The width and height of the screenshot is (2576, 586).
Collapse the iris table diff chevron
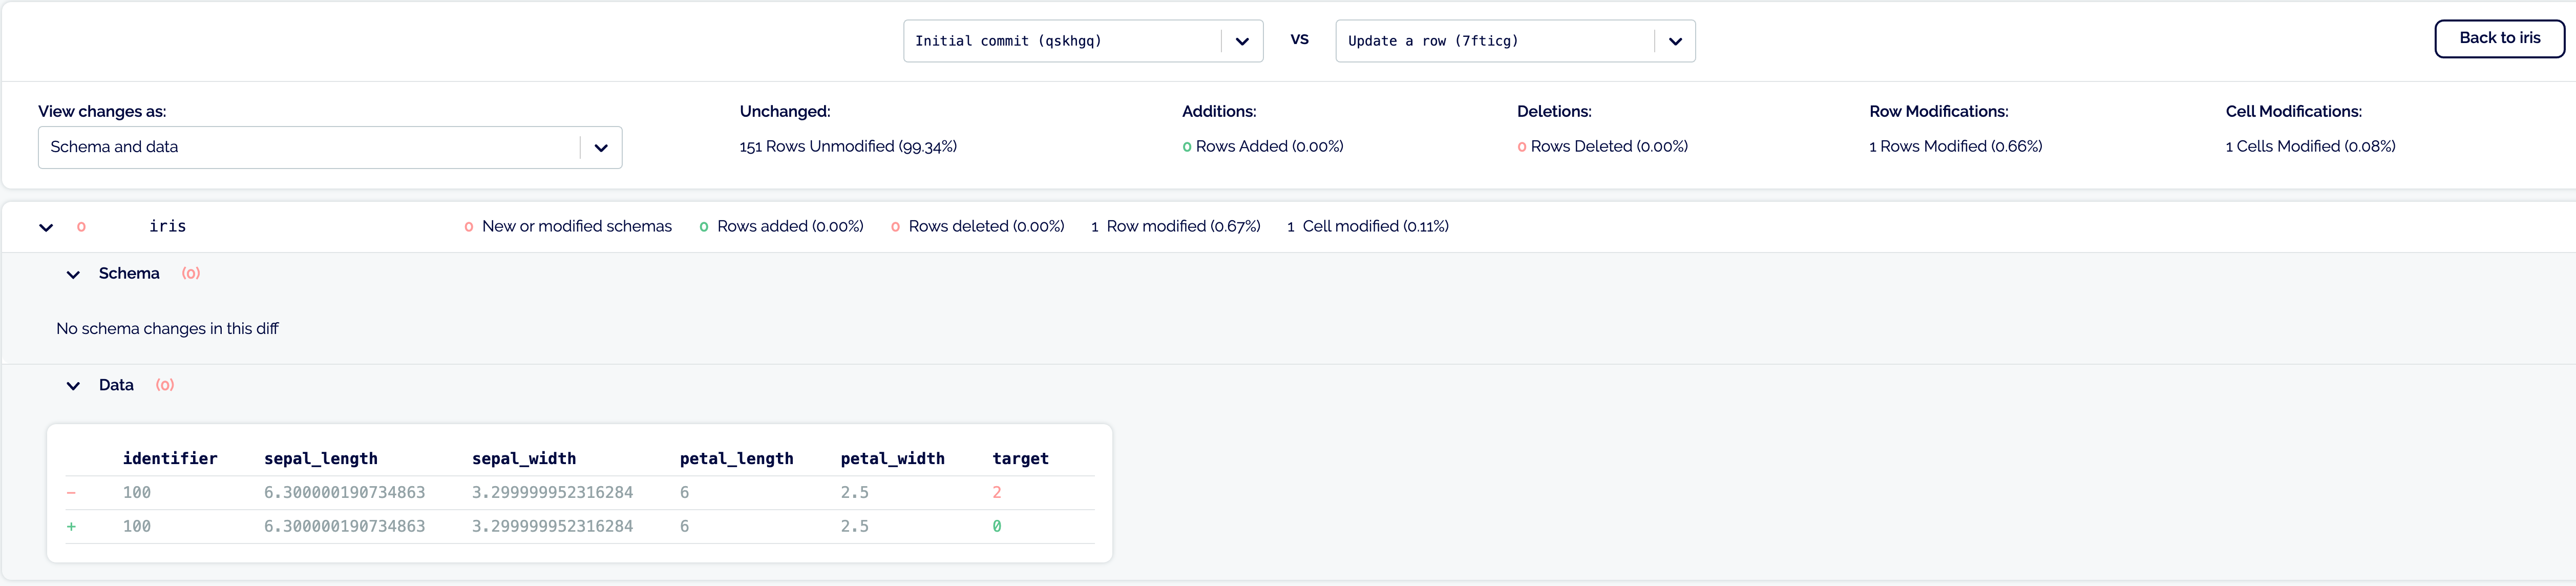click(x=46, y=227)
